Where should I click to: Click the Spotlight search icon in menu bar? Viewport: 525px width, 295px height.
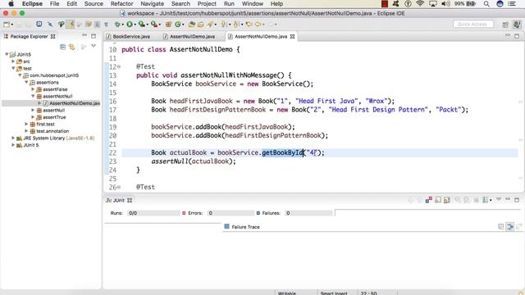pos(486,3)
